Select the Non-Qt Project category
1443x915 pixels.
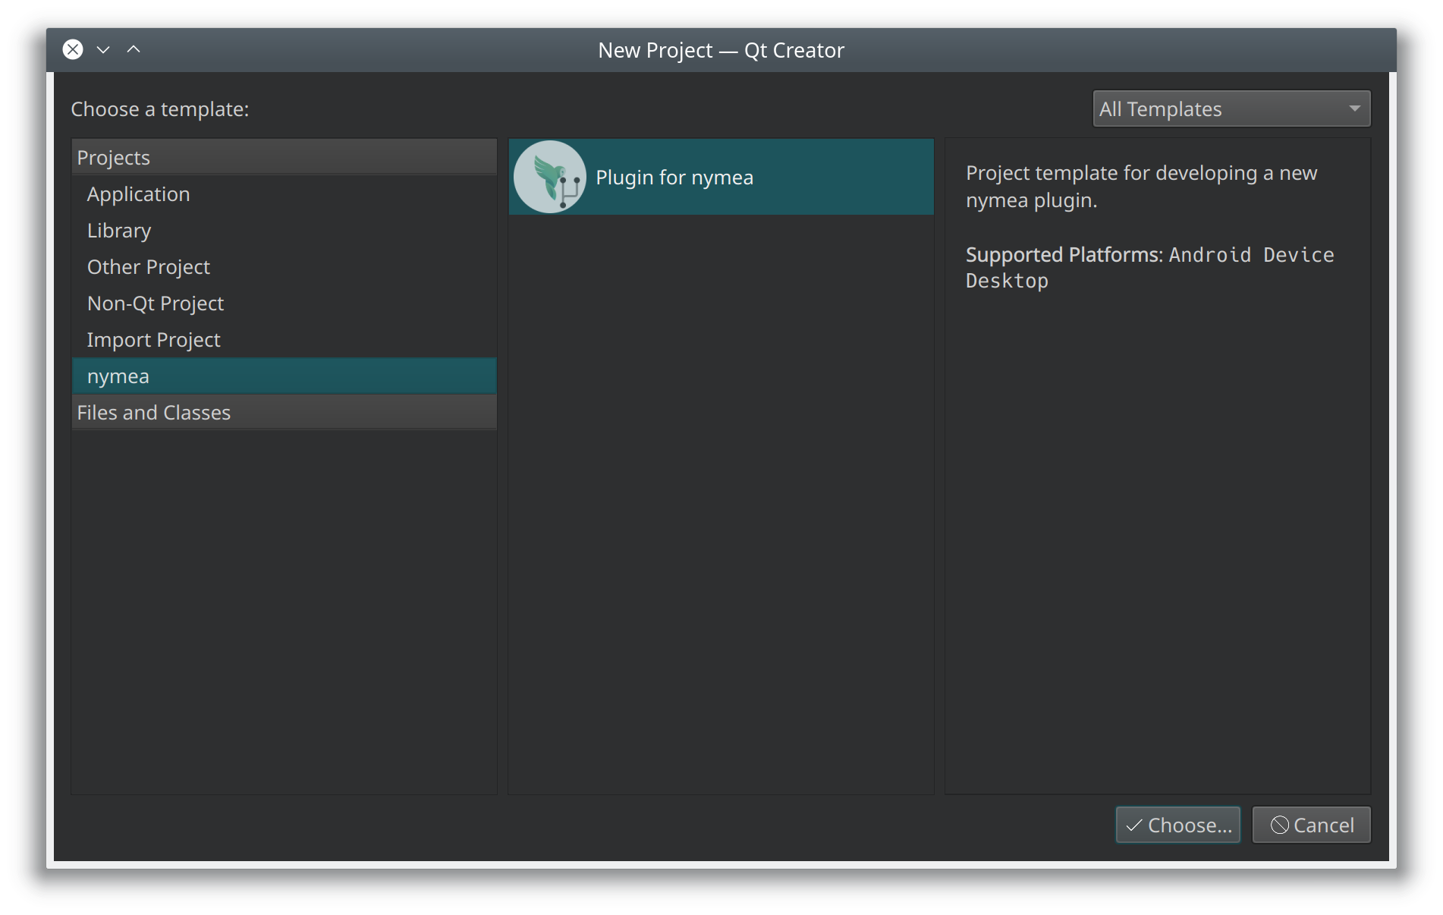tap(285, 303)
